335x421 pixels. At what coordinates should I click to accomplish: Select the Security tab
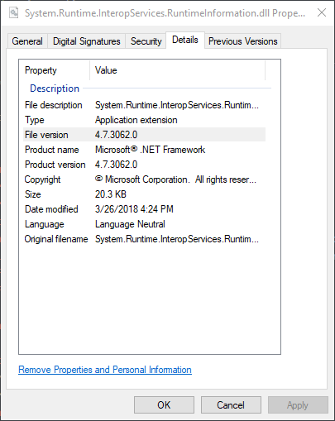pos(146,41)
